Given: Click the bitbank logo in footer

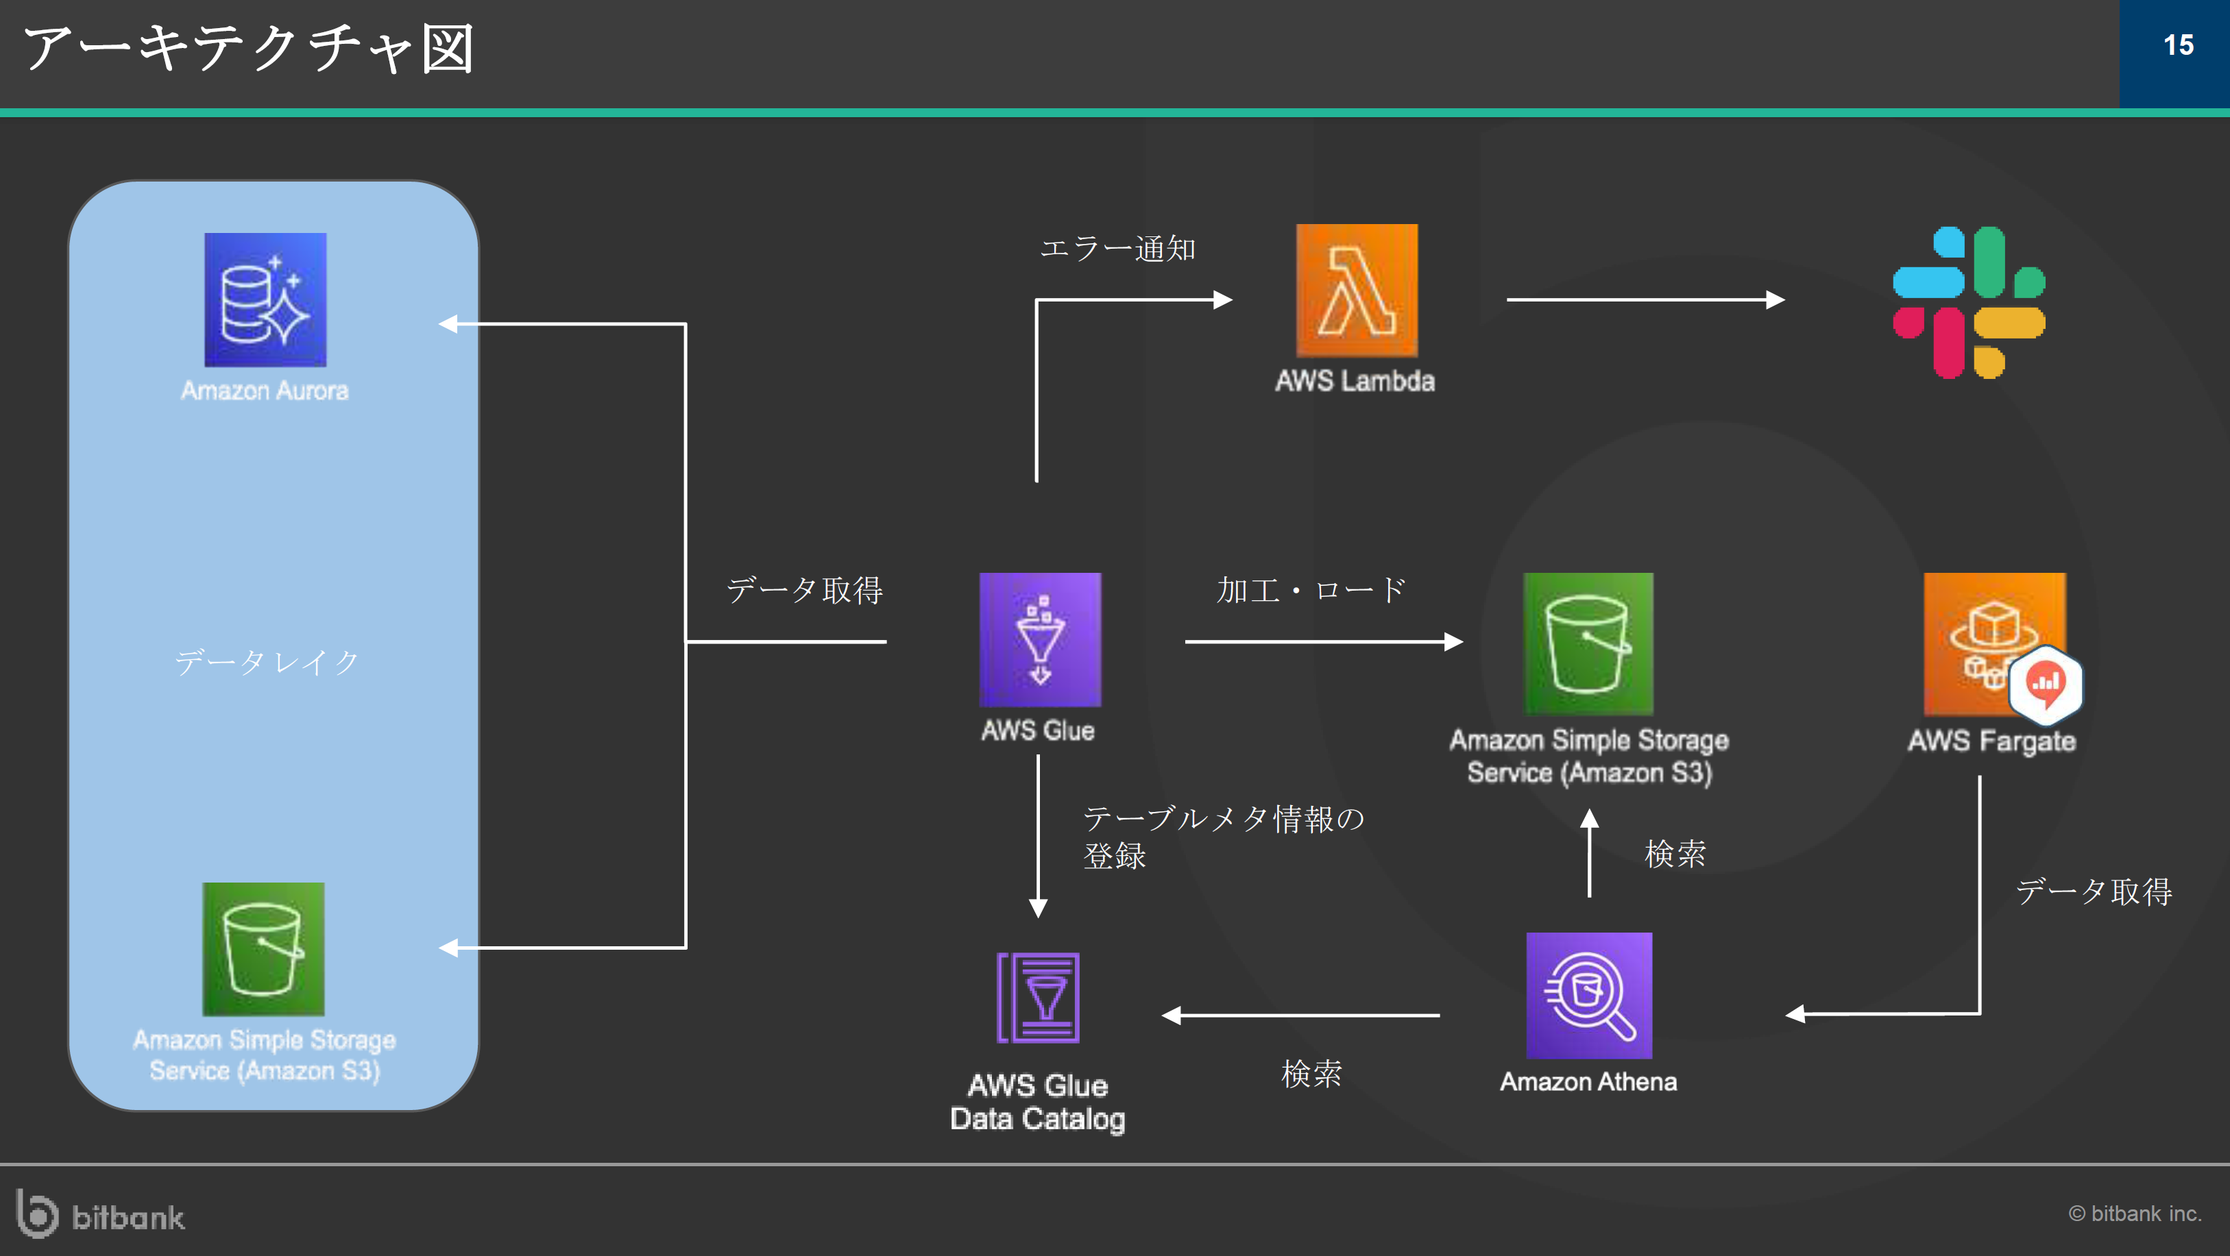Looking at the screenshot, I should pos(100,1214).
